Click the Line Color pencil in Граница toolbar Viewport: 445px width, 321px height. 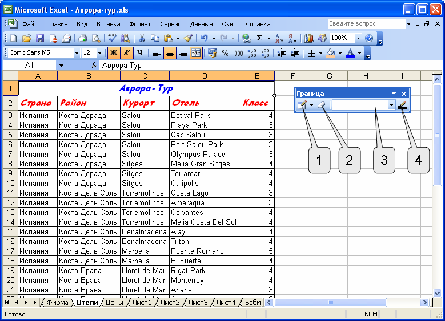(402, 105)
